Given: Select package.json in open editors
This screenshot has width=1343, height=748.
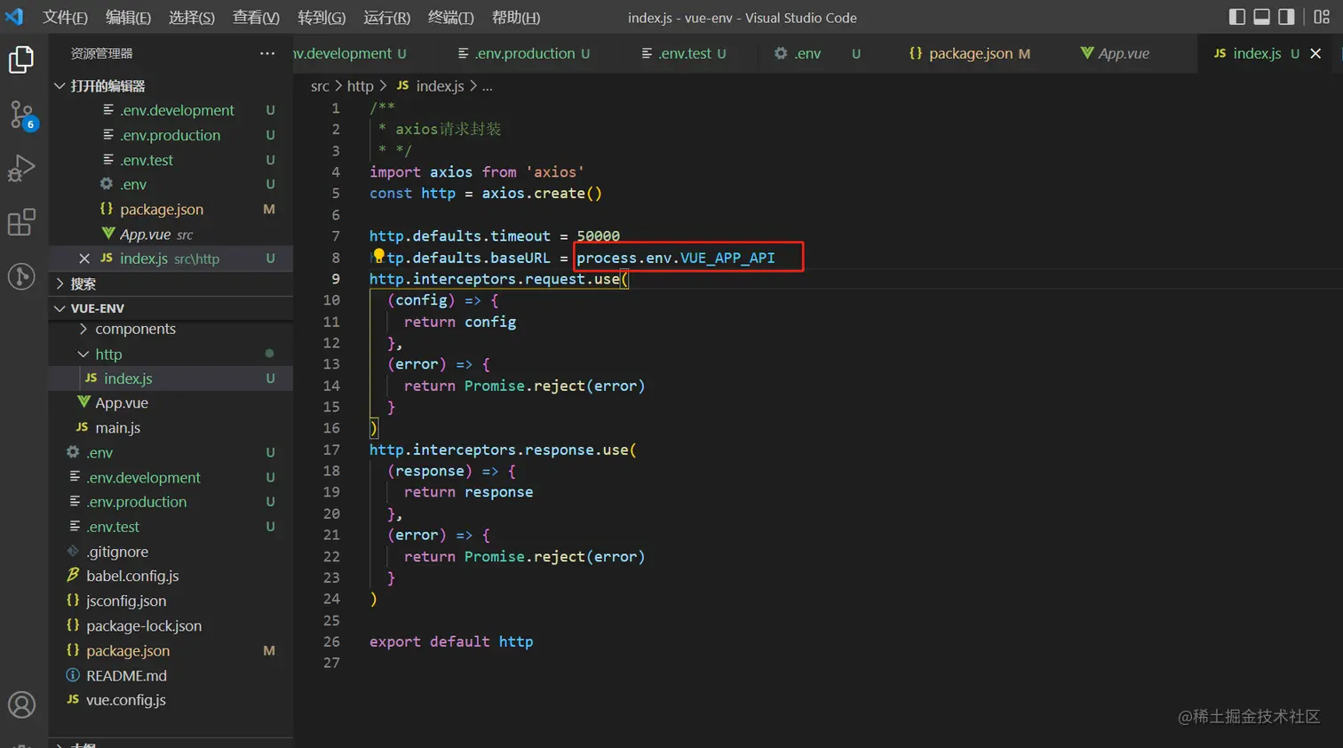Looking at the screenshot, I should coord(171,209).
